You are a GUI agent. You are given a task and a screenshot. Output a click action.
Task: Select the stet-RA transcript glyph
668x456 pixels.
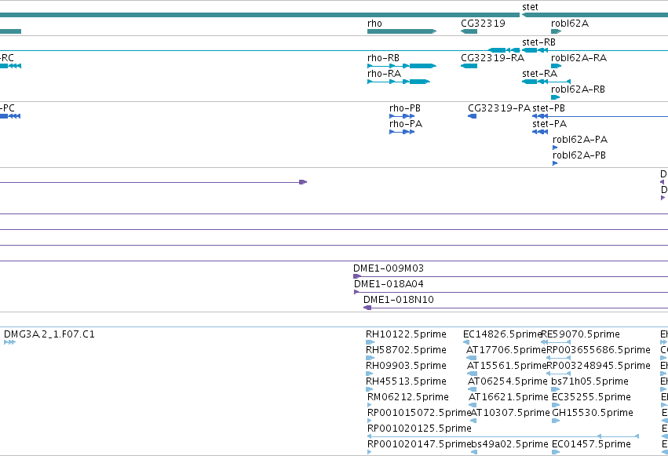tap(546, 82)
